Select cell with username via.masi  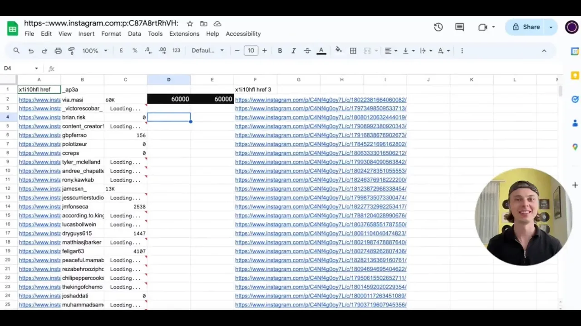tap(82, 100)
